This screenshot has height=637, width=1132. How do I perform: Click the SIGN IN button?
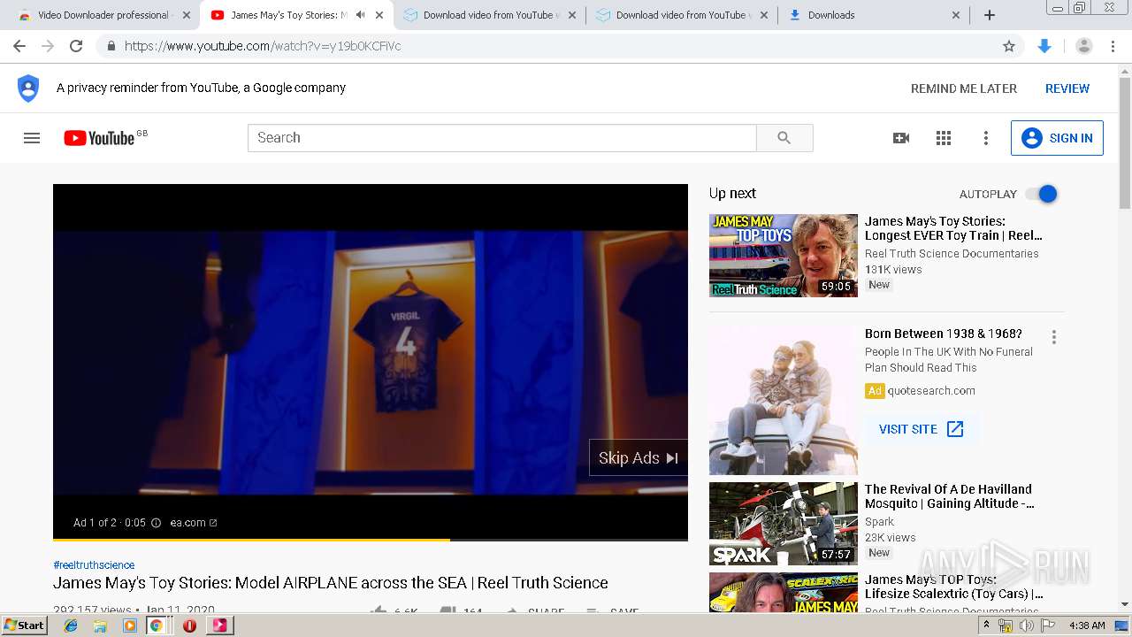[x=1057, y=138]
